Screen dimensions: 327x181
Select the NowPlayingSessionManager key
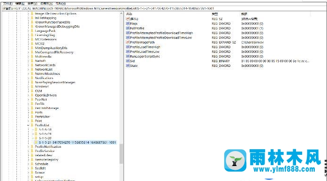(55, 82)
